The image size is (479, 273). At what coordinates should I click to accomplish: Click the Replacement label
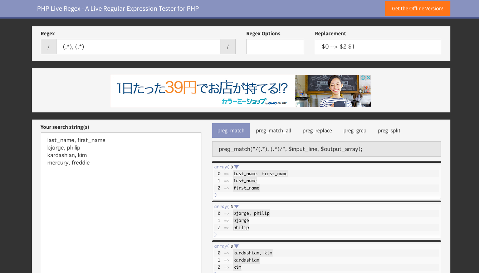pos(331,34)
